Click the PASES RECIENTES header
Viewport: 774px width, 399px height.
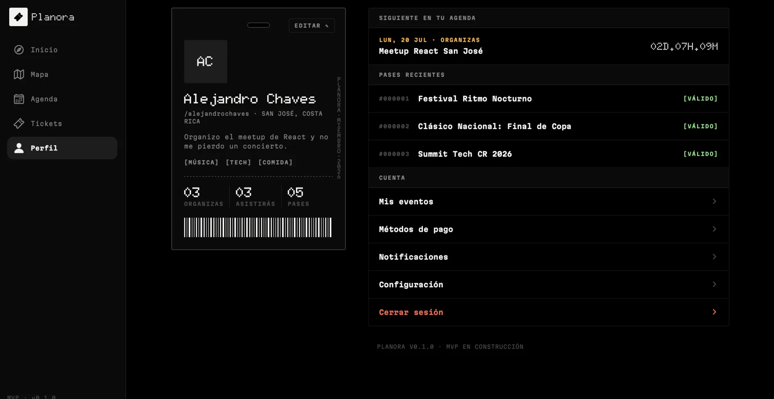tap(412, 75)
